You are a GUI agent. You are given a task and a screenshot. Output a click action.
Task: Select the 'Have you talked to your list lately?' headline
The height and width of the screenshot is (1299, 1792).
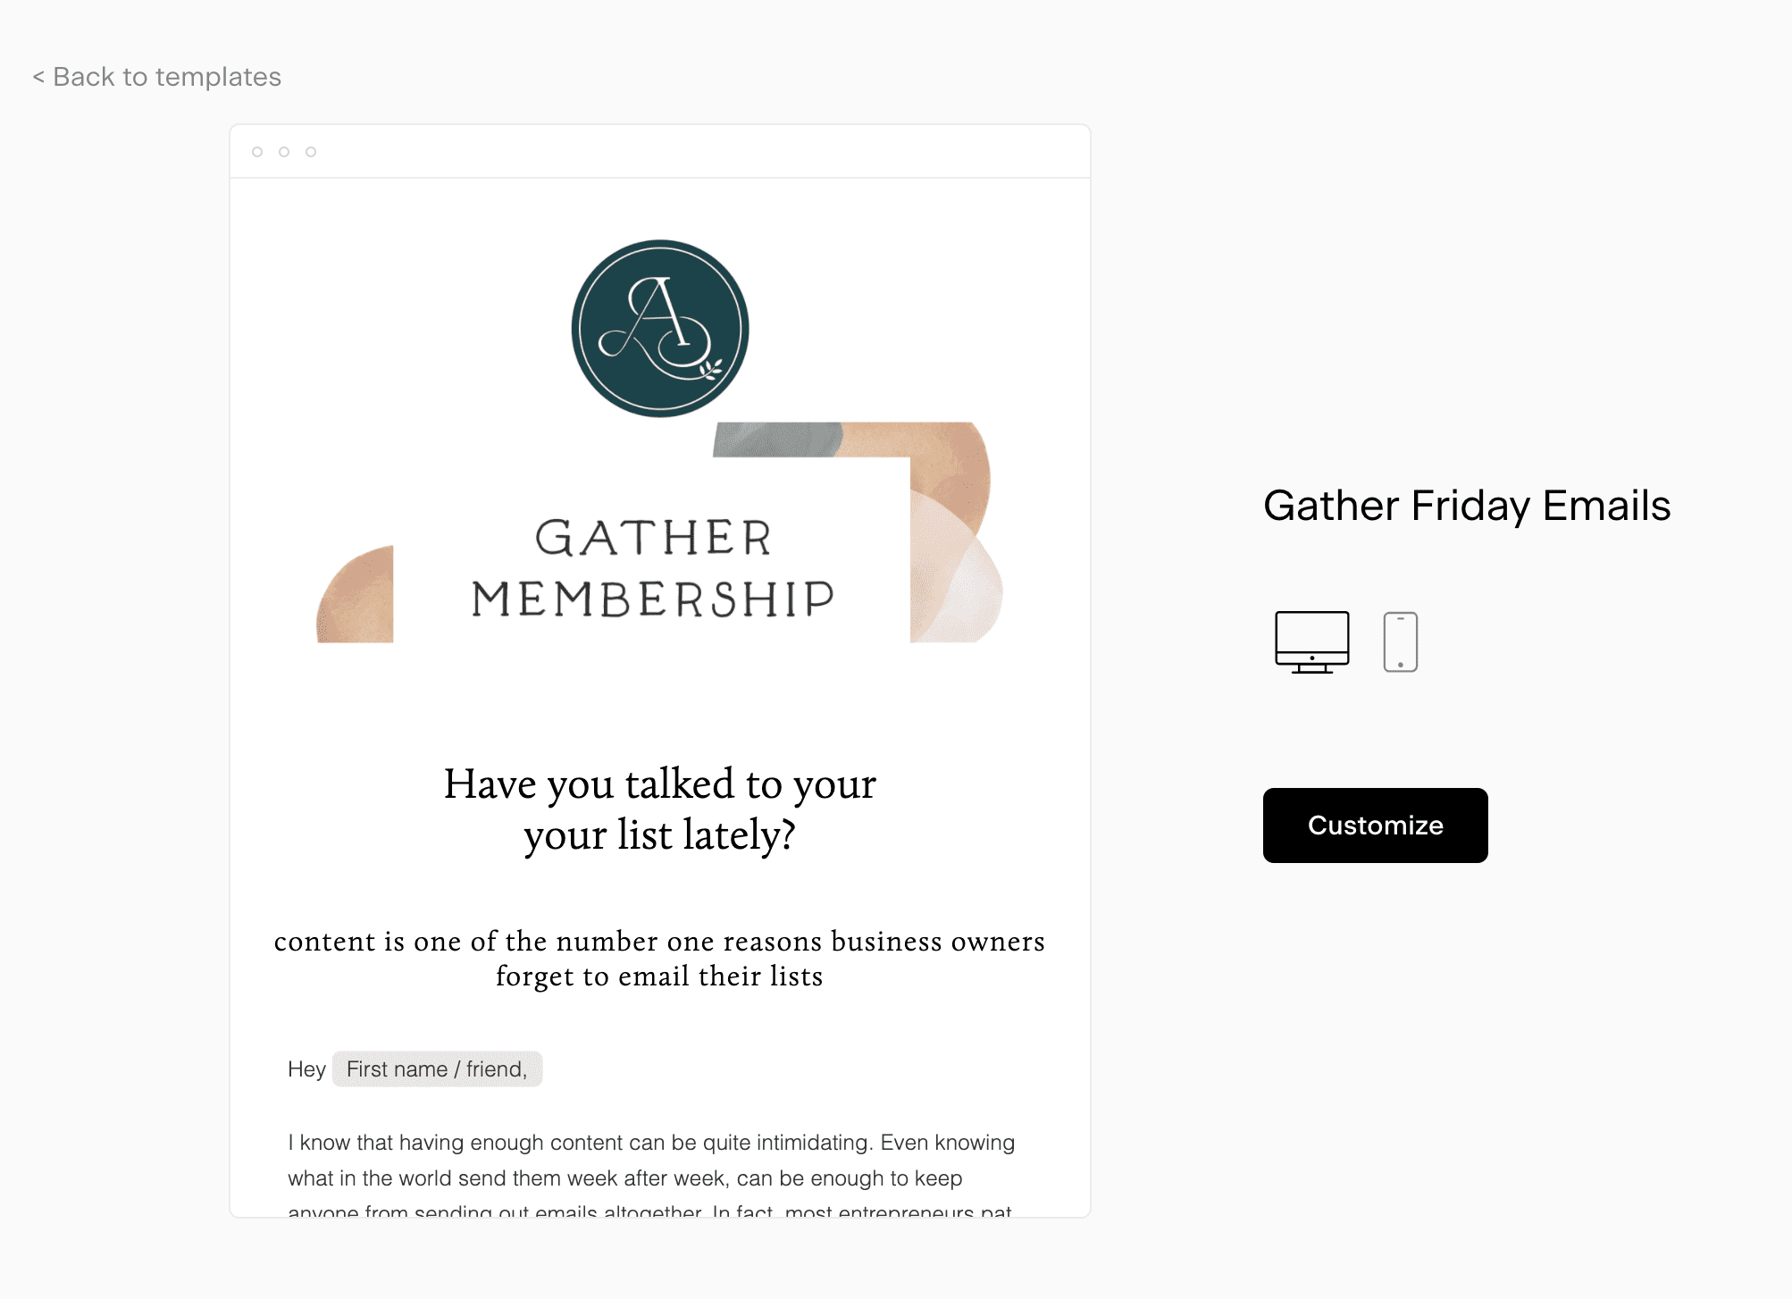(660, 809)
